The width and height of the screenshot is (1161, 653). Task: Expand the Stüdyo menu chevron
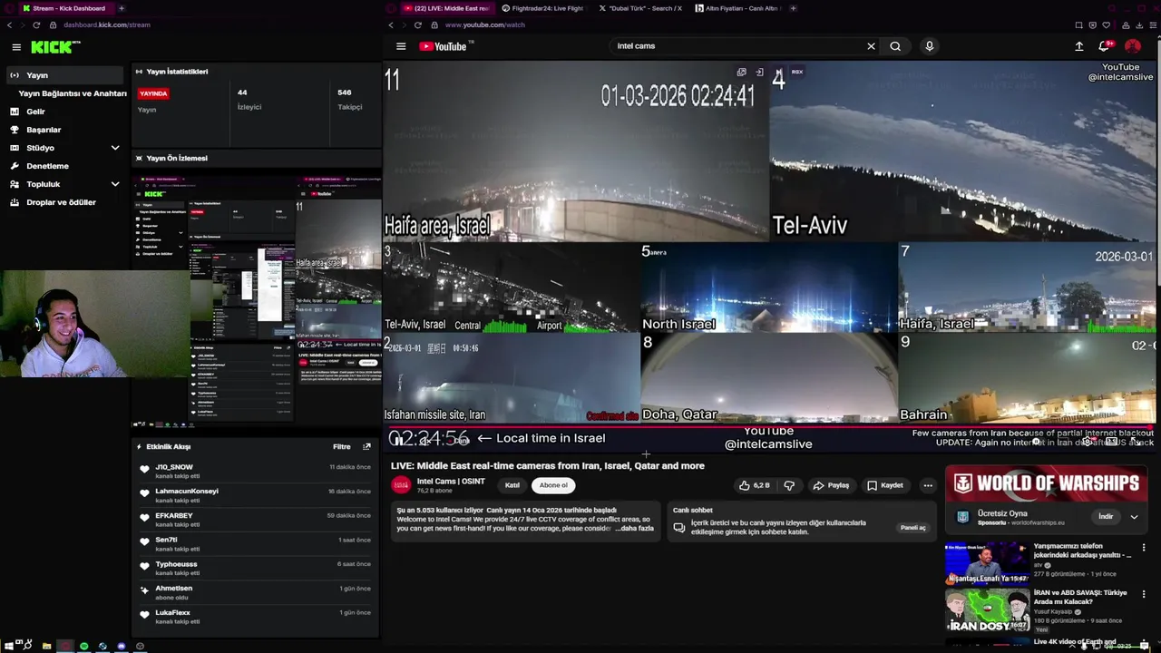[115, 148]
